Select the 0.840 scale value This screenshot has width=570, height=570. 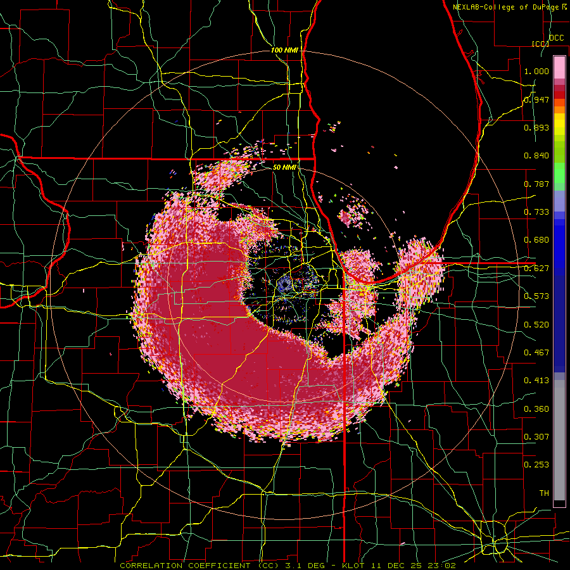click(x=536, y=156)
